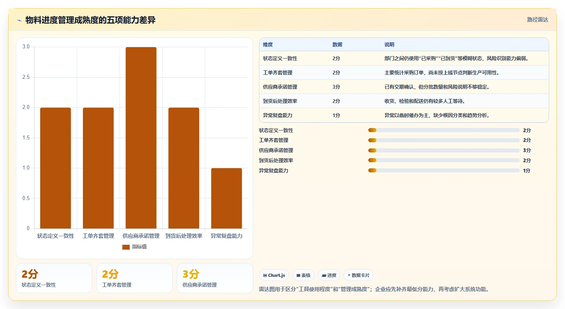Screen dimensions: 565x309
Task: Click the 数据 column header
Action: [337, 44]
